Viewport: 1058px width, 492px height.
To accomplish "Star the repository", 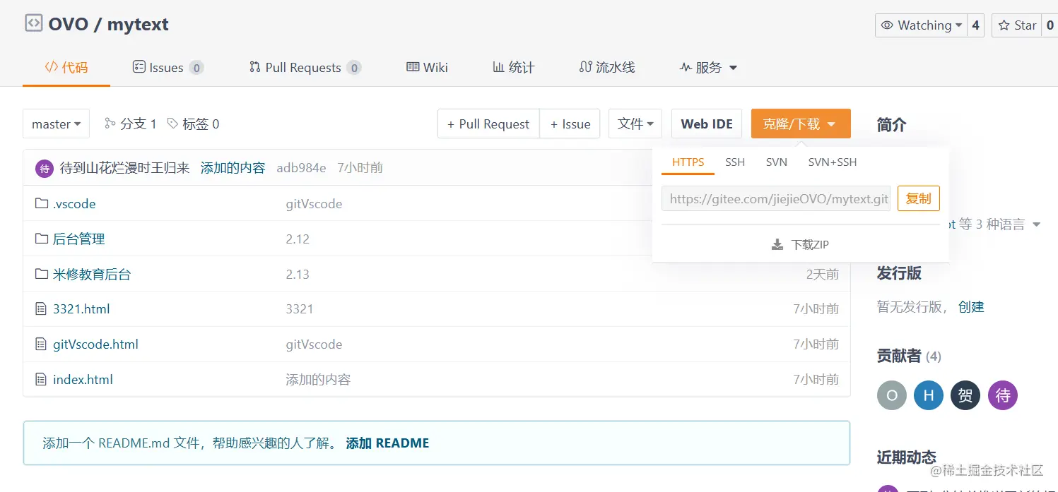I will (x=1016, y=25).
